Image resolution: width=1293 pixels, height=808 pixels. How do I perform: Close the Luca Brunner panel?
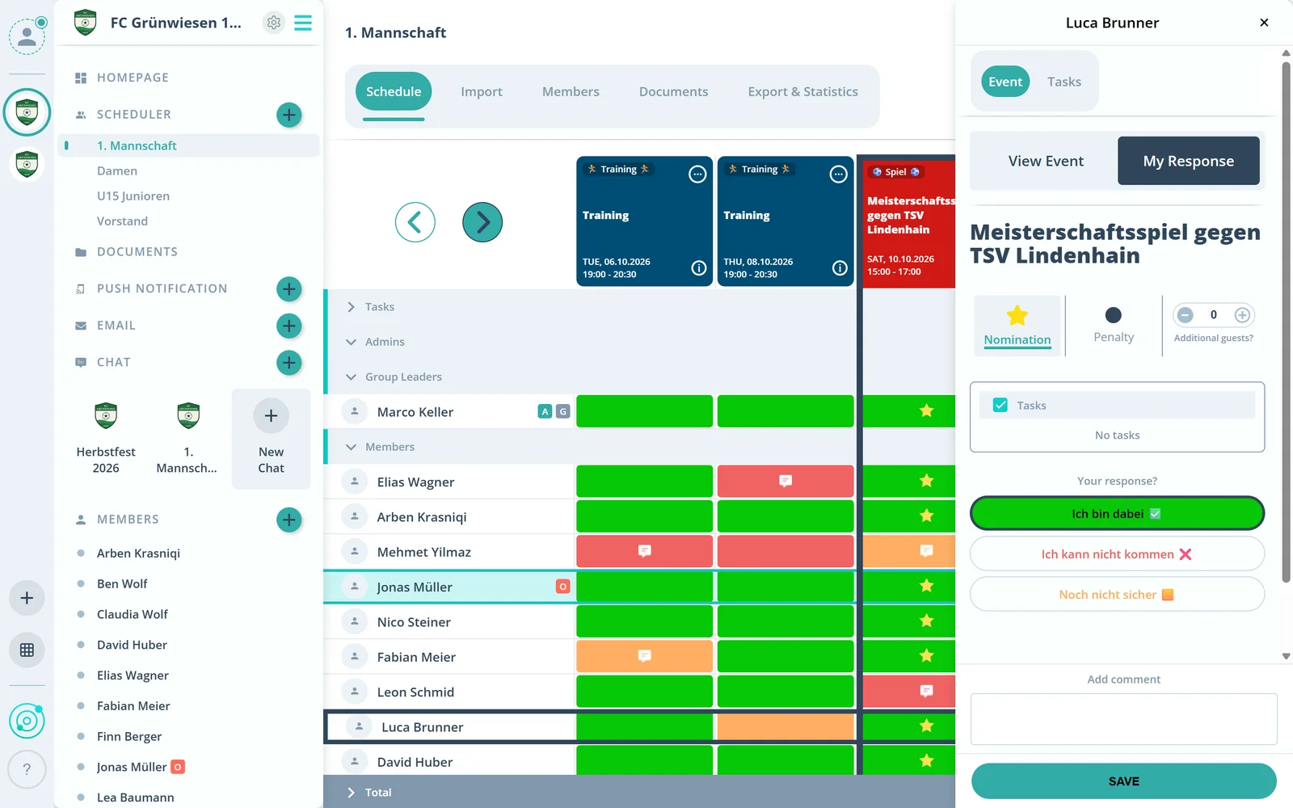(x=1264, y=23)
